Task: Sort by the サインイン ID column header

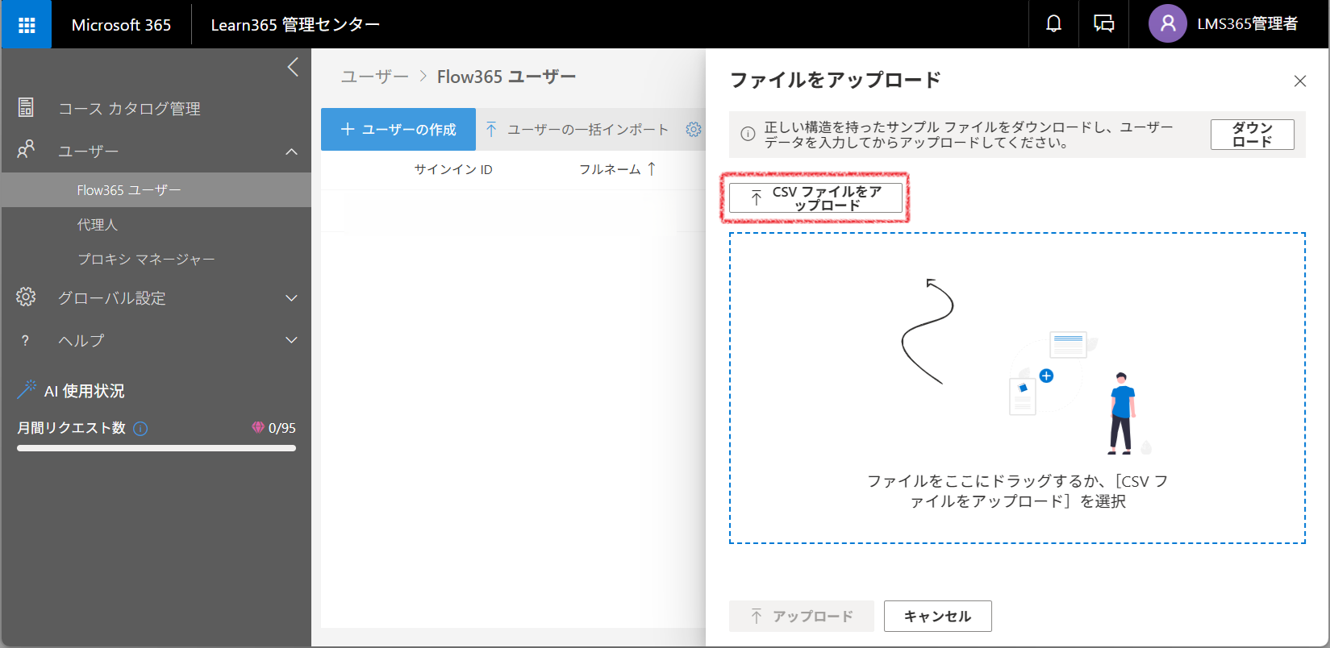Action: [453, 169]
